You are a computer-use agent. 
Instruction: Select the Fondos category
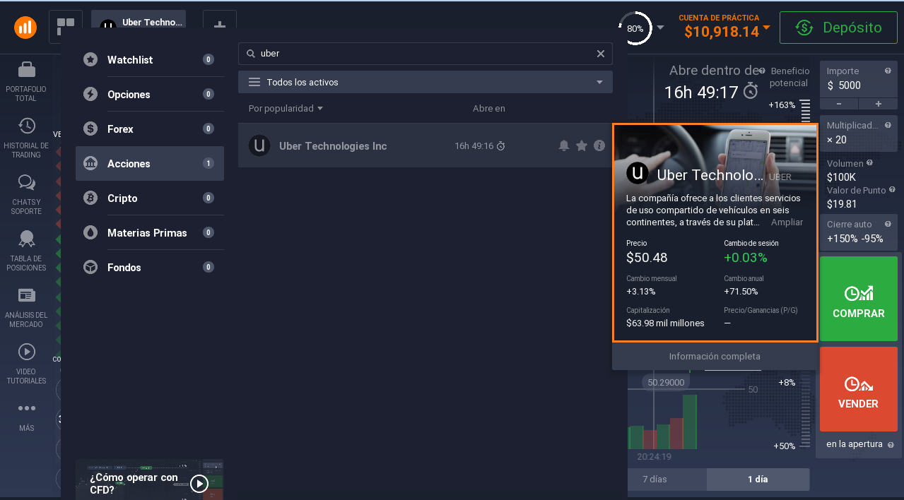[150, 268]
